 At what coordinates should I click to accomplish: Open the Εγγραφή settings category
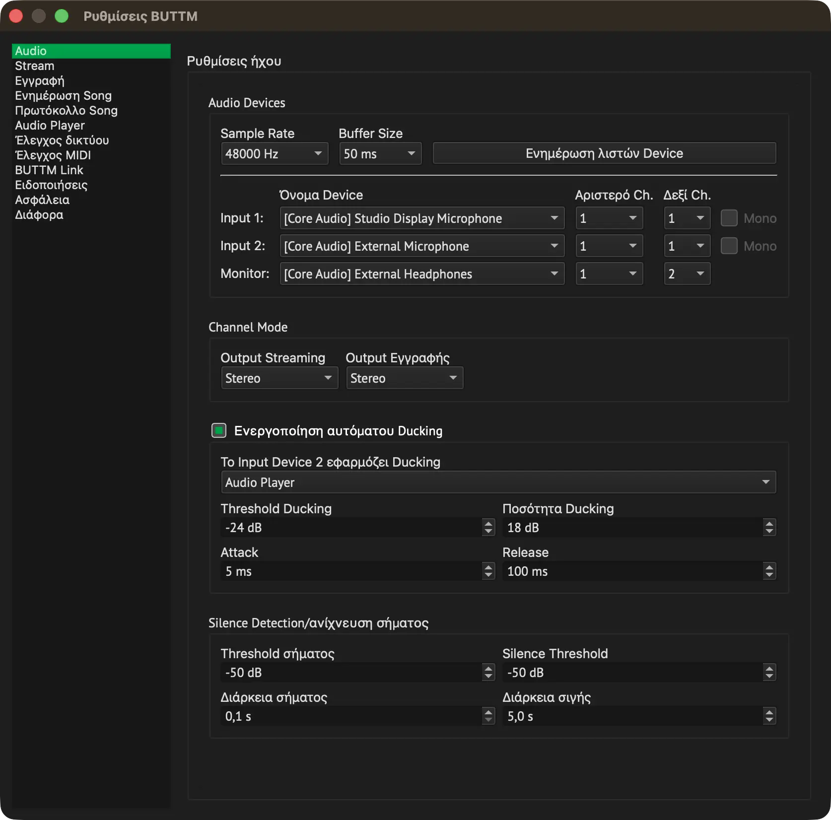(91, 81)
